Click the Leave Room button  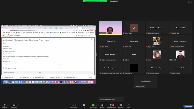click(x=188, y=106)
